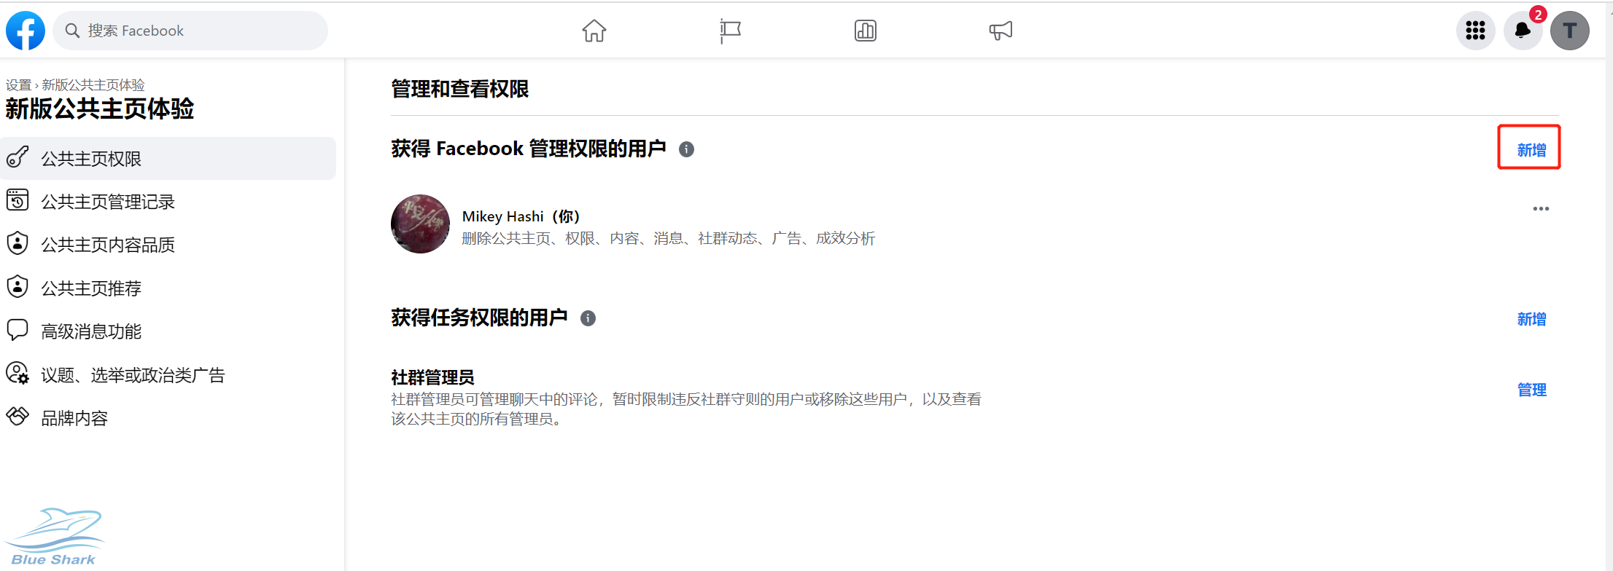Click info icon next to 获得任务权限的用户
This screenshot has height=571, width=1613.
[x=588, y=318]
